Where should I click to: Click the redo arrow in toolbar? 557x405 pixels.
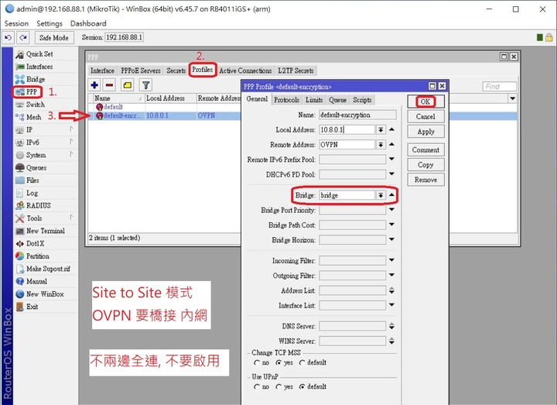(23, 37)
